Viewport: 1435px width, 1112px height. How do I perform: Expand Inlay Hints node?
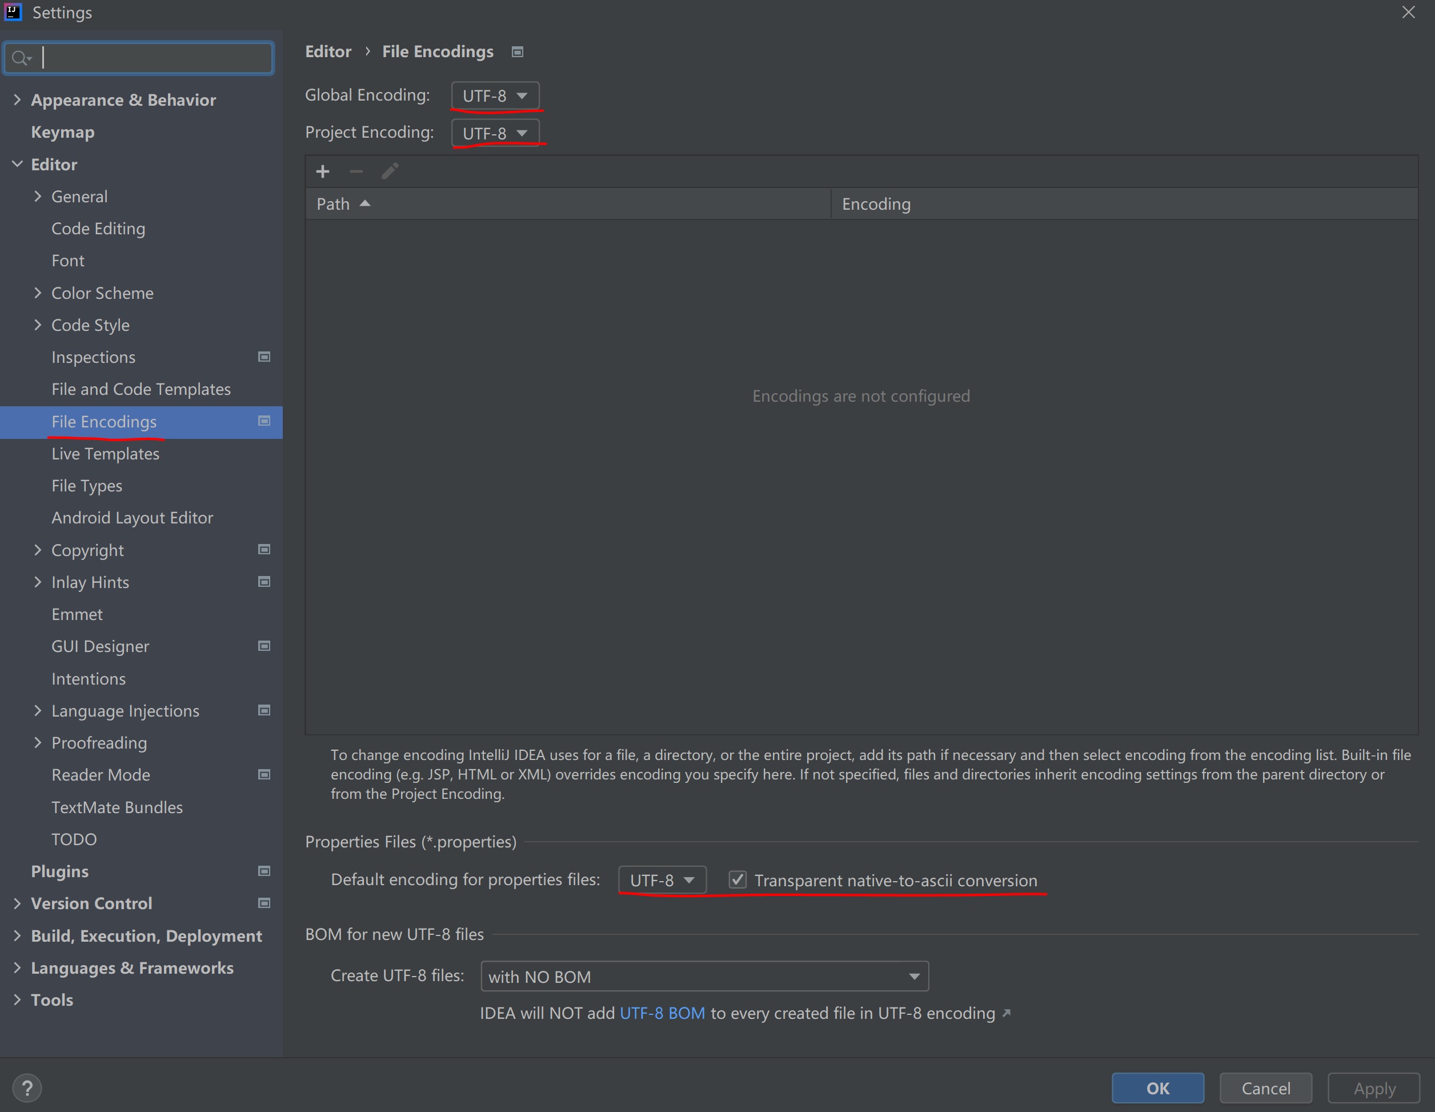coord(38,582)
